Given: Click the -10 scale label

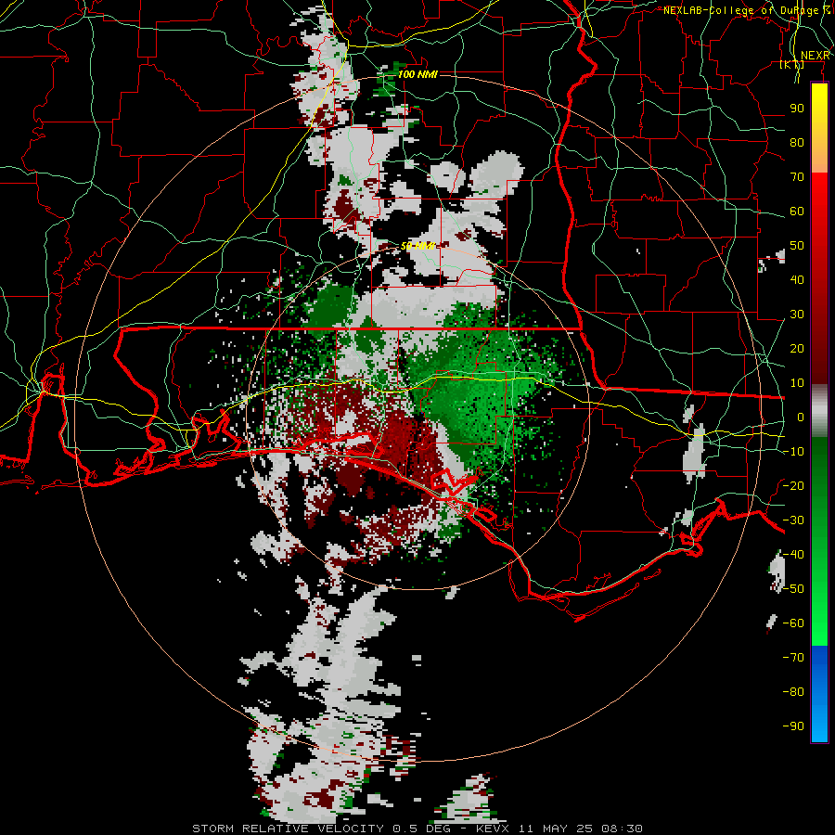Looking at the screenshot, I should tap(793, 452).
